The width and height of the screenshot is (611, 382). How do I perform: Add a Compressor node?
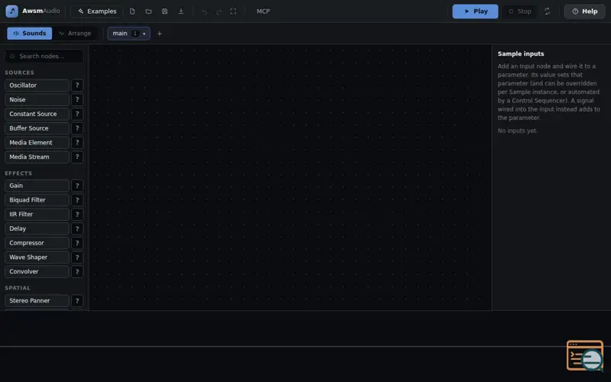coord(37,243)
